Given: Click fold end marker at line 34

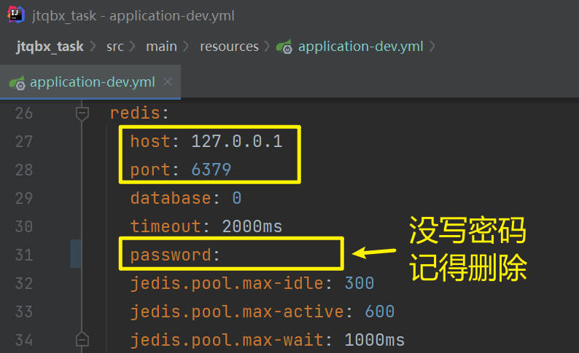Looking at the screenshot, I should 82,339.
